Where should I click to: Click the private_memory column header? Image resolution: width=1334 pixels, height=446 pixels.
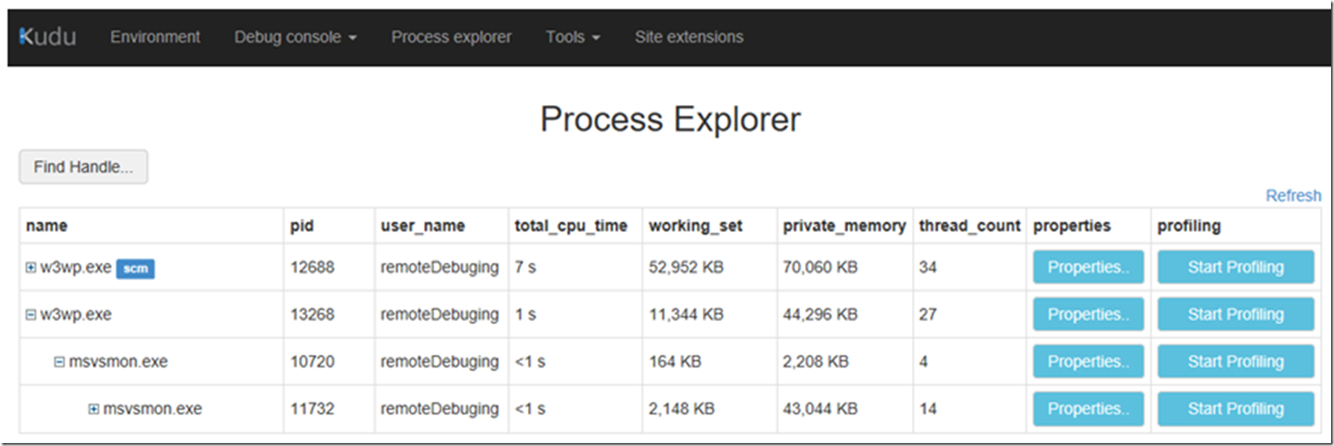coord(844,226)
